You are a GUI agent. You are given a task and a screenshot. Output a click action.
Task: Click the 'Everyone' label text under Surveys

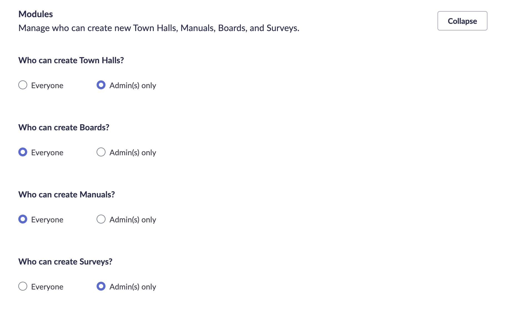pyautogui.click(x=47, y=287)
